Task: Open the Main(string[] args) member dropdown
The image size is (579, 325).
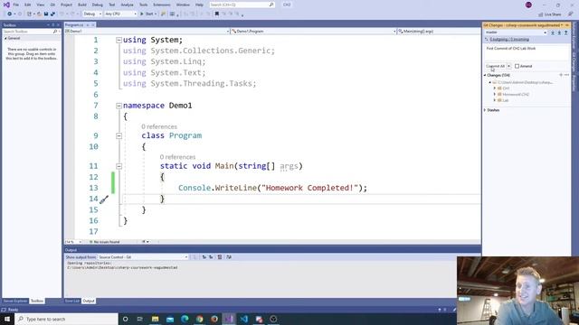Action: 439,32
